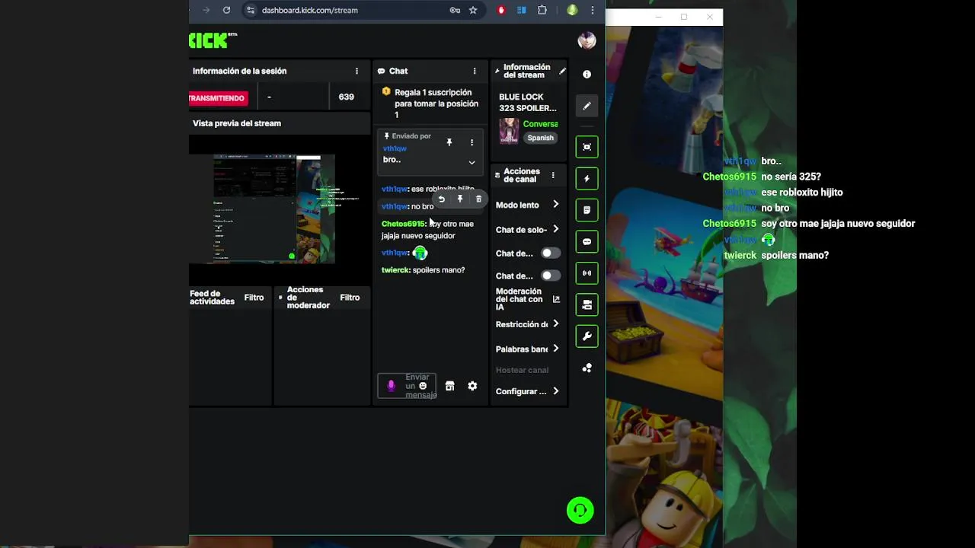Click the Hostear canal option
This screenshot has width=975, height=548.
[522, 370]
